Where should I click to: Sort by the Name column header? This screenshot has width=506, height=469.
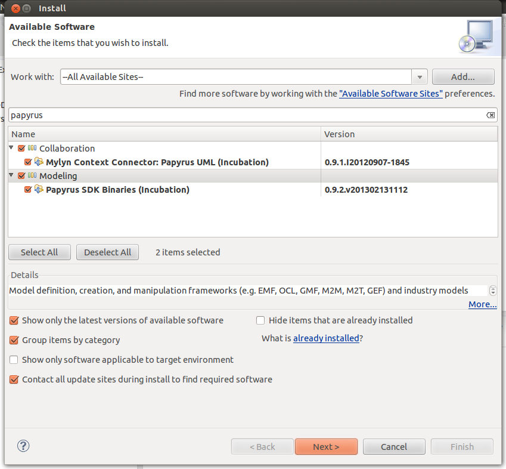[x=164, y=134]
